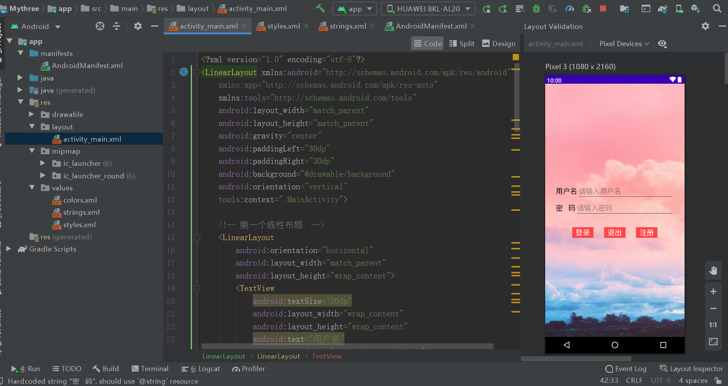
Task: Select the pan hand tool in preview
Action: point(713,270)
